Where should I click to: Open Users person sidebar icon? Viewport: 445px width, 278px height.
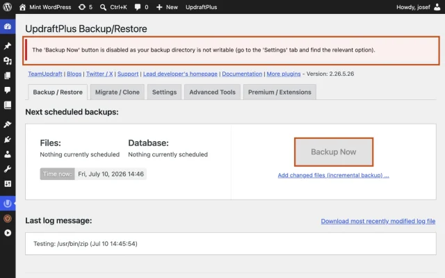point(8,154)
